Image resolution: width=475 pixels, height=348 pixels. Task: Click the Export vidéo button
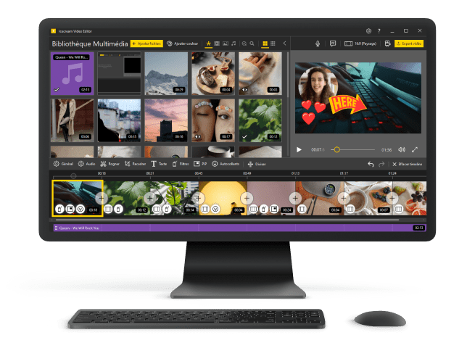pyautogui.click(x=409, y=43)
